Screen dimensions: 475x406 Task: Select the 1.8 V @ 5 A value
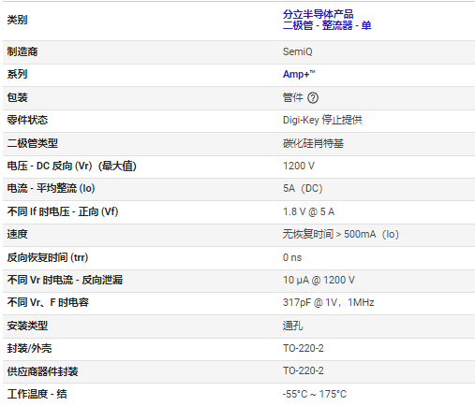click(308, 211)
